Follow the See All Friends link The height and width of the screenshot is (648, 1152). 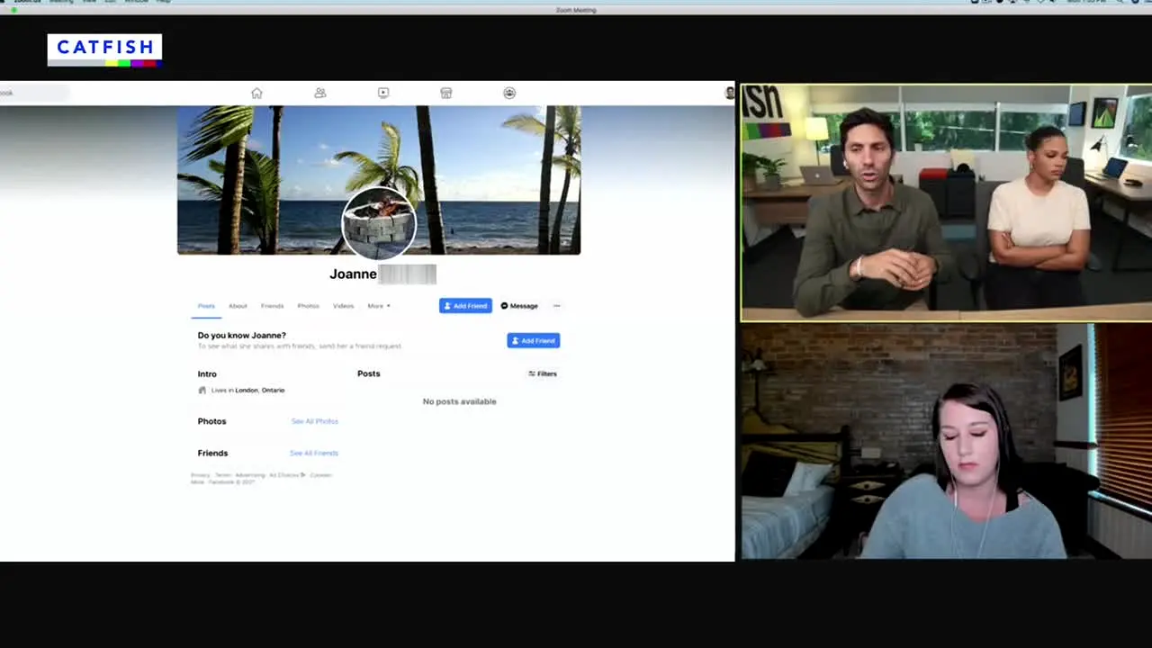pyautogui.click(x=314, y=453)
